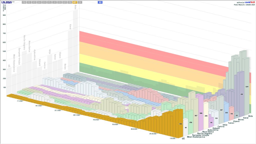Image resolution: width=256 pixels, height=144 pixels.
Task: Select the SA region button
Action: click(39, 2)
